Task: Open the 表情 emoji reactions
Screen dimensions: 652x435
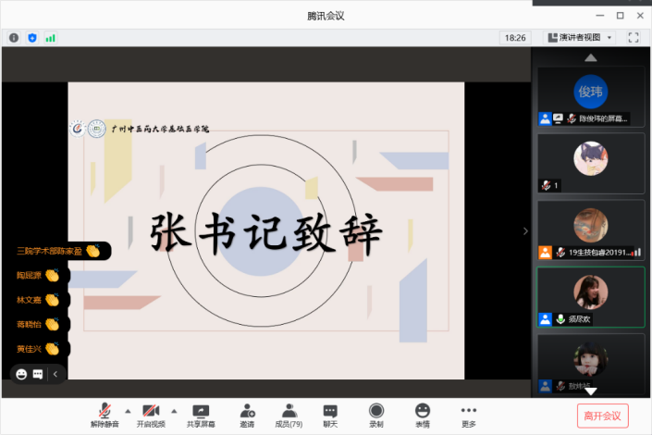Action: pos(423,415)
